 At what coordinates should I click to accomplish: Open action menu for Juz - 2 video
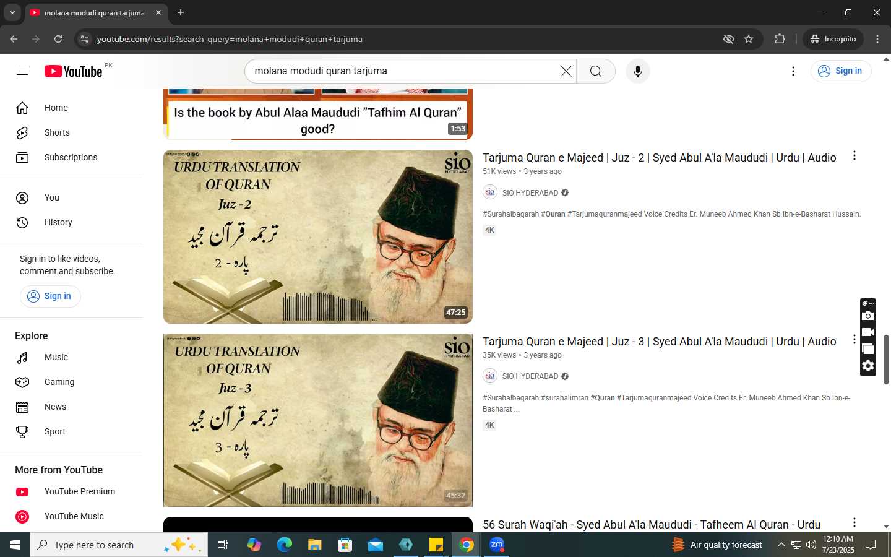[854, 155]
